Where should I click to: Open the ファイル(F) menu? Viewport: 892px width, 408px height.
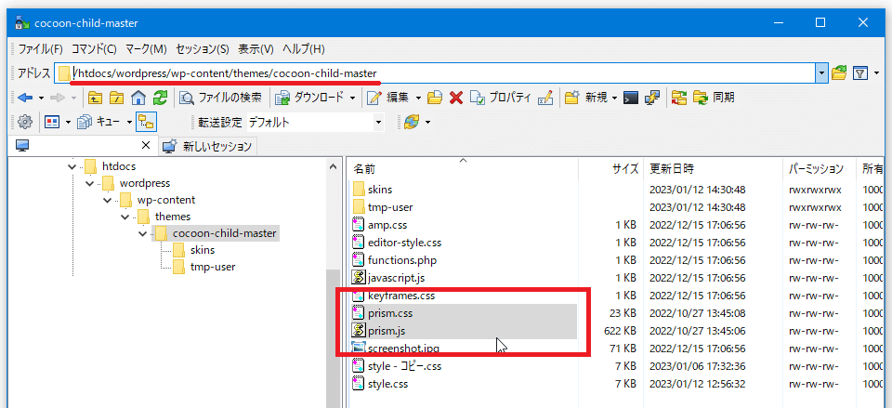40,48
